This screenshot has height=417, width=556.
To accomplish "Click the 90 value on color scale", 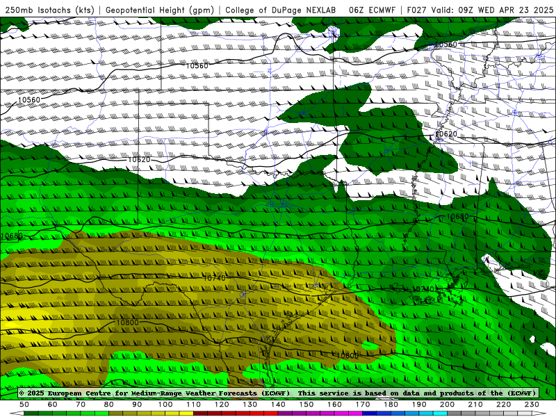I will [137, 404].
